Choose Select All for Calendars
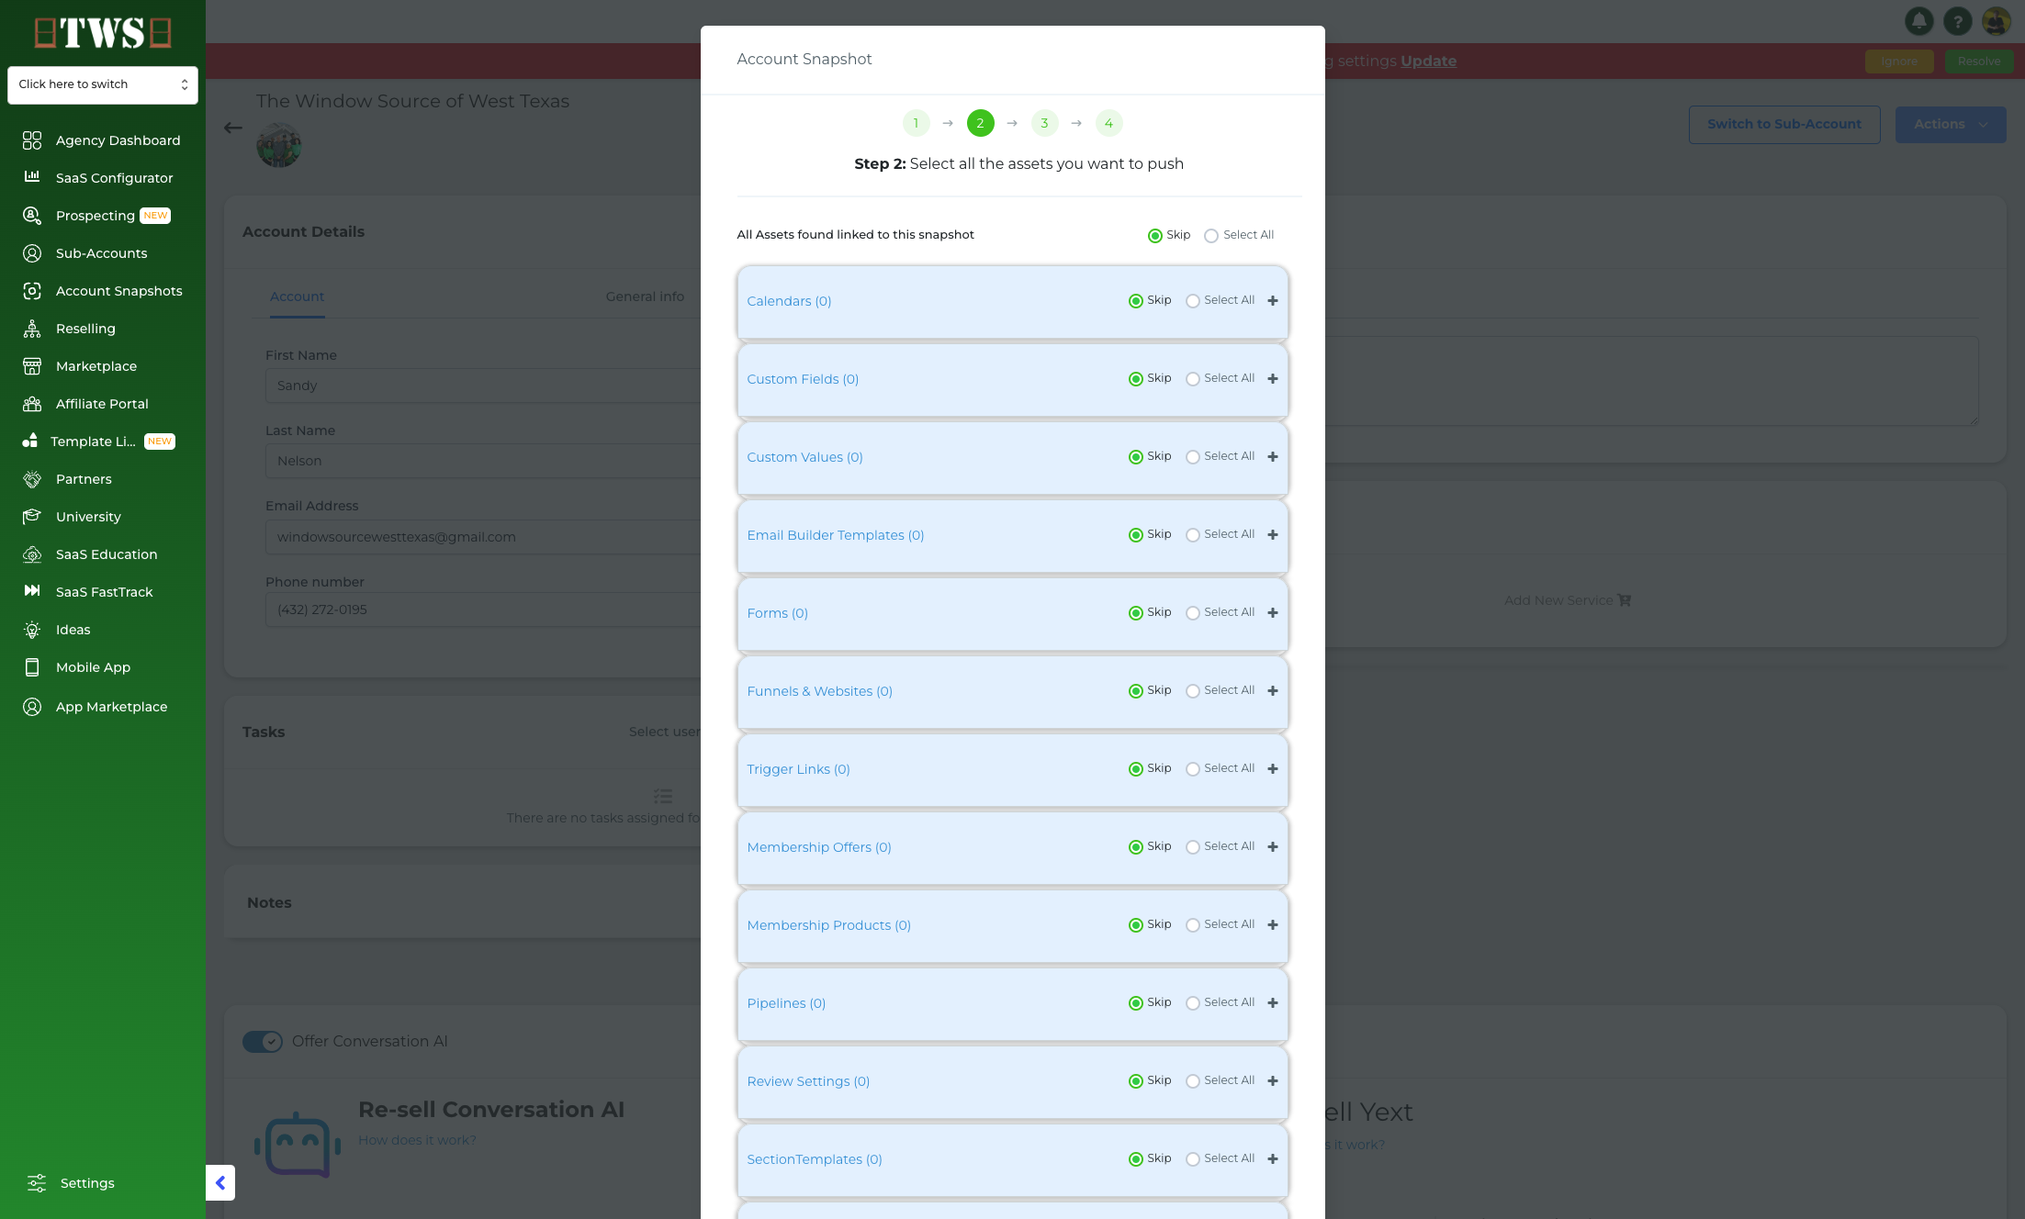The image size is (2025, 1219). [1193, 301]
